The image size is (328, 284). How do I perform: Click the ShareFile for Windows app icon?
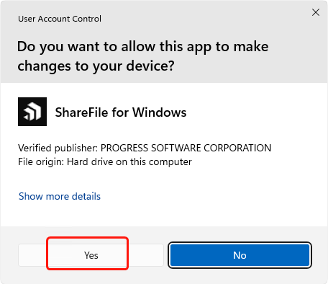[32, 112]
